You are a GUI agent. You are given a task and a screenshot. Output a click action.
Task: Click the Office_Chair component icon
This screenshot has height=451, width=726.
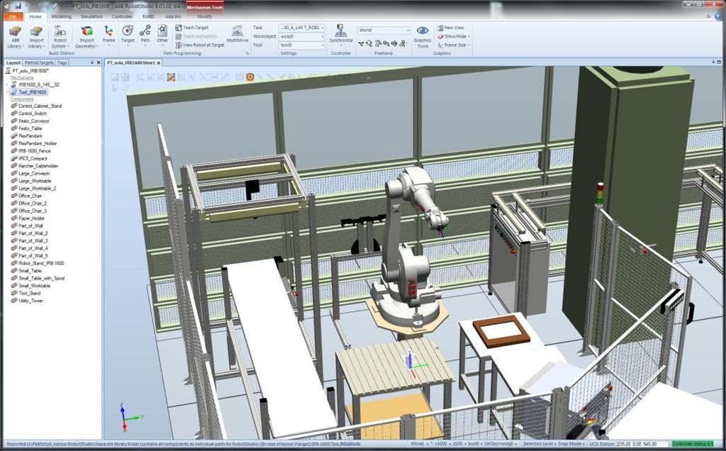[x=14, y=196]
